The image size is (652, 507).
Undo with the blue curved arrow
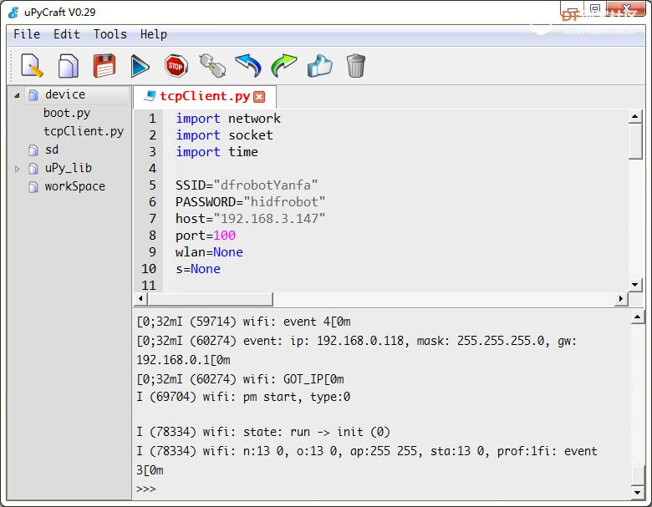[248, 66]
